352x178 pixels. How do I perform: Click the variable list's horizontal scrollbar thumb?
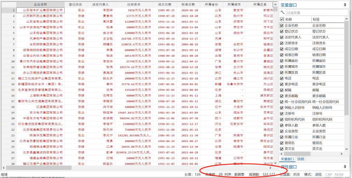pos(297,154)
